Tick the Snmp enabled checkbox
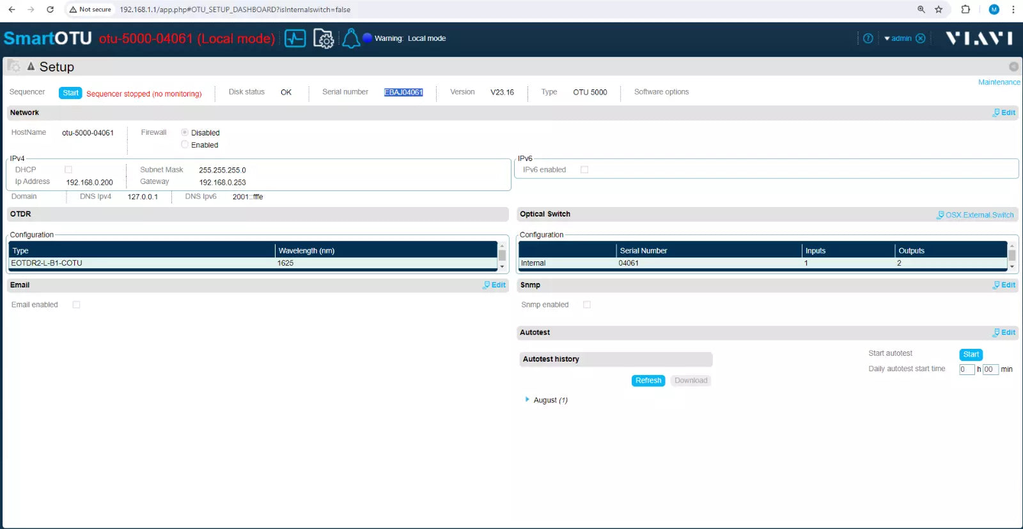The width and height of the screenshot is (1023, 529). click(587, 305)
